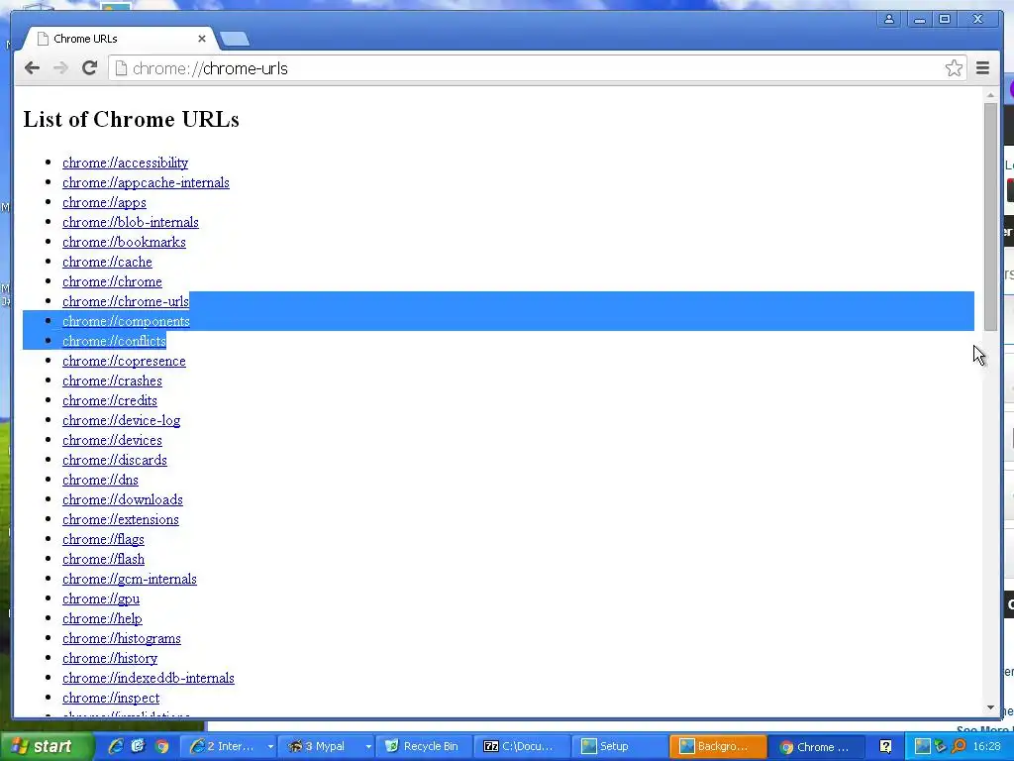Focus the address bar showing chrome://chrome-urls

click(x=537, y=68)
